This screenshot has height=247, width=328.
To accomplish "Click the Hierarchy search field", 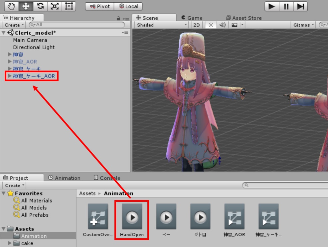I will point(77,25).
